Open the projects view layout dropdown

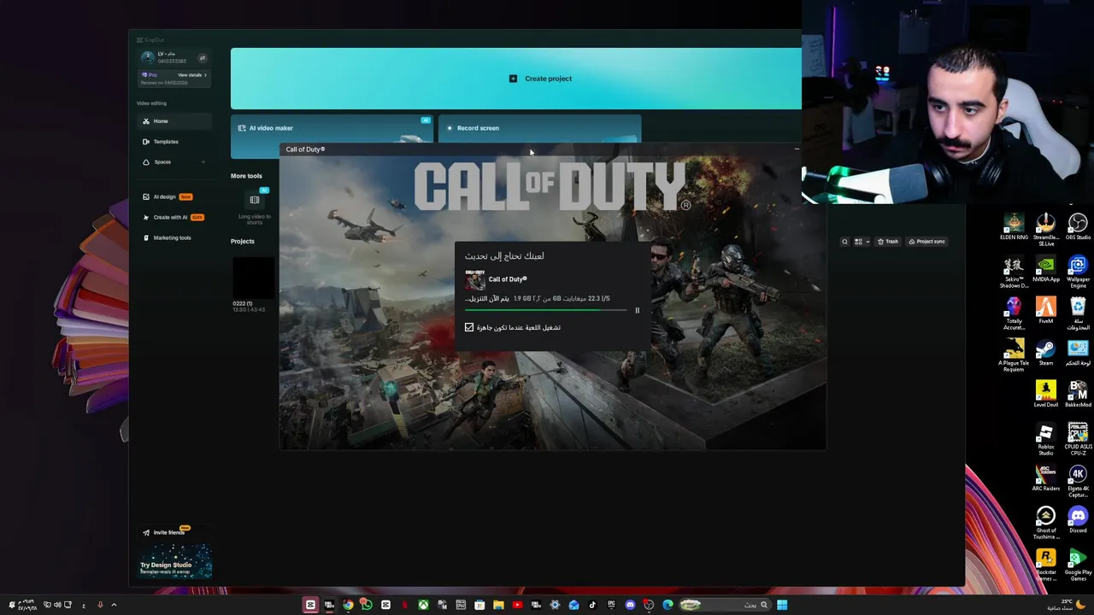click(x=862, y=242)
